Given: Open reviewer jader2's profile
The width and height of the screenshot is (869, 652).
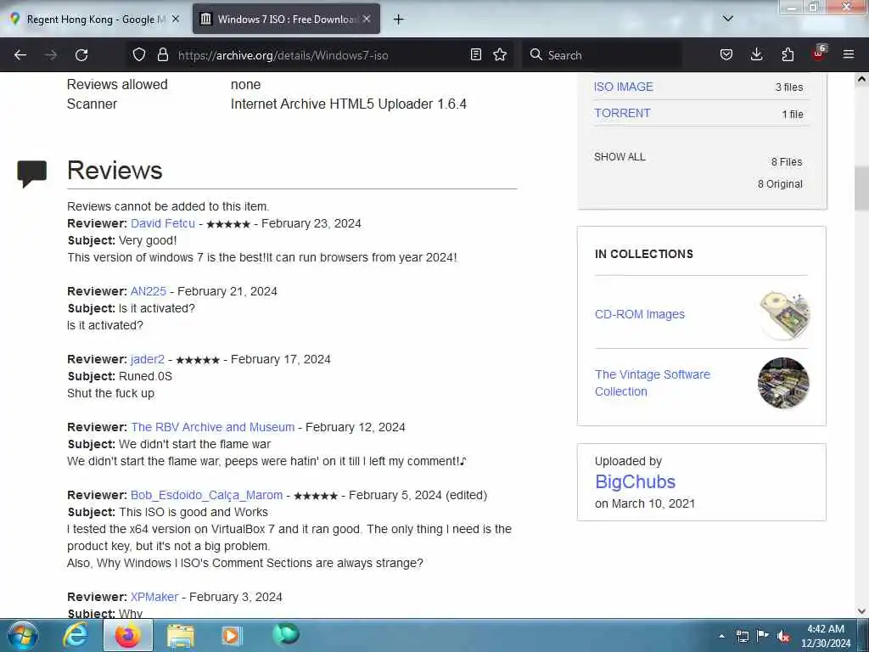Looking at the screenshot, I should pyautogui.click(x=148, y=359).
